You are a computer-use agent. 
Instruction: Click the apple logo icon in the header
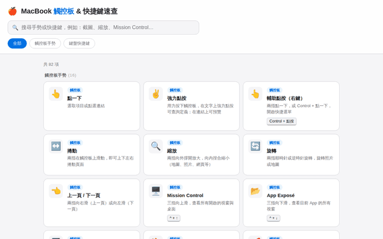click(x=13, y=11)
